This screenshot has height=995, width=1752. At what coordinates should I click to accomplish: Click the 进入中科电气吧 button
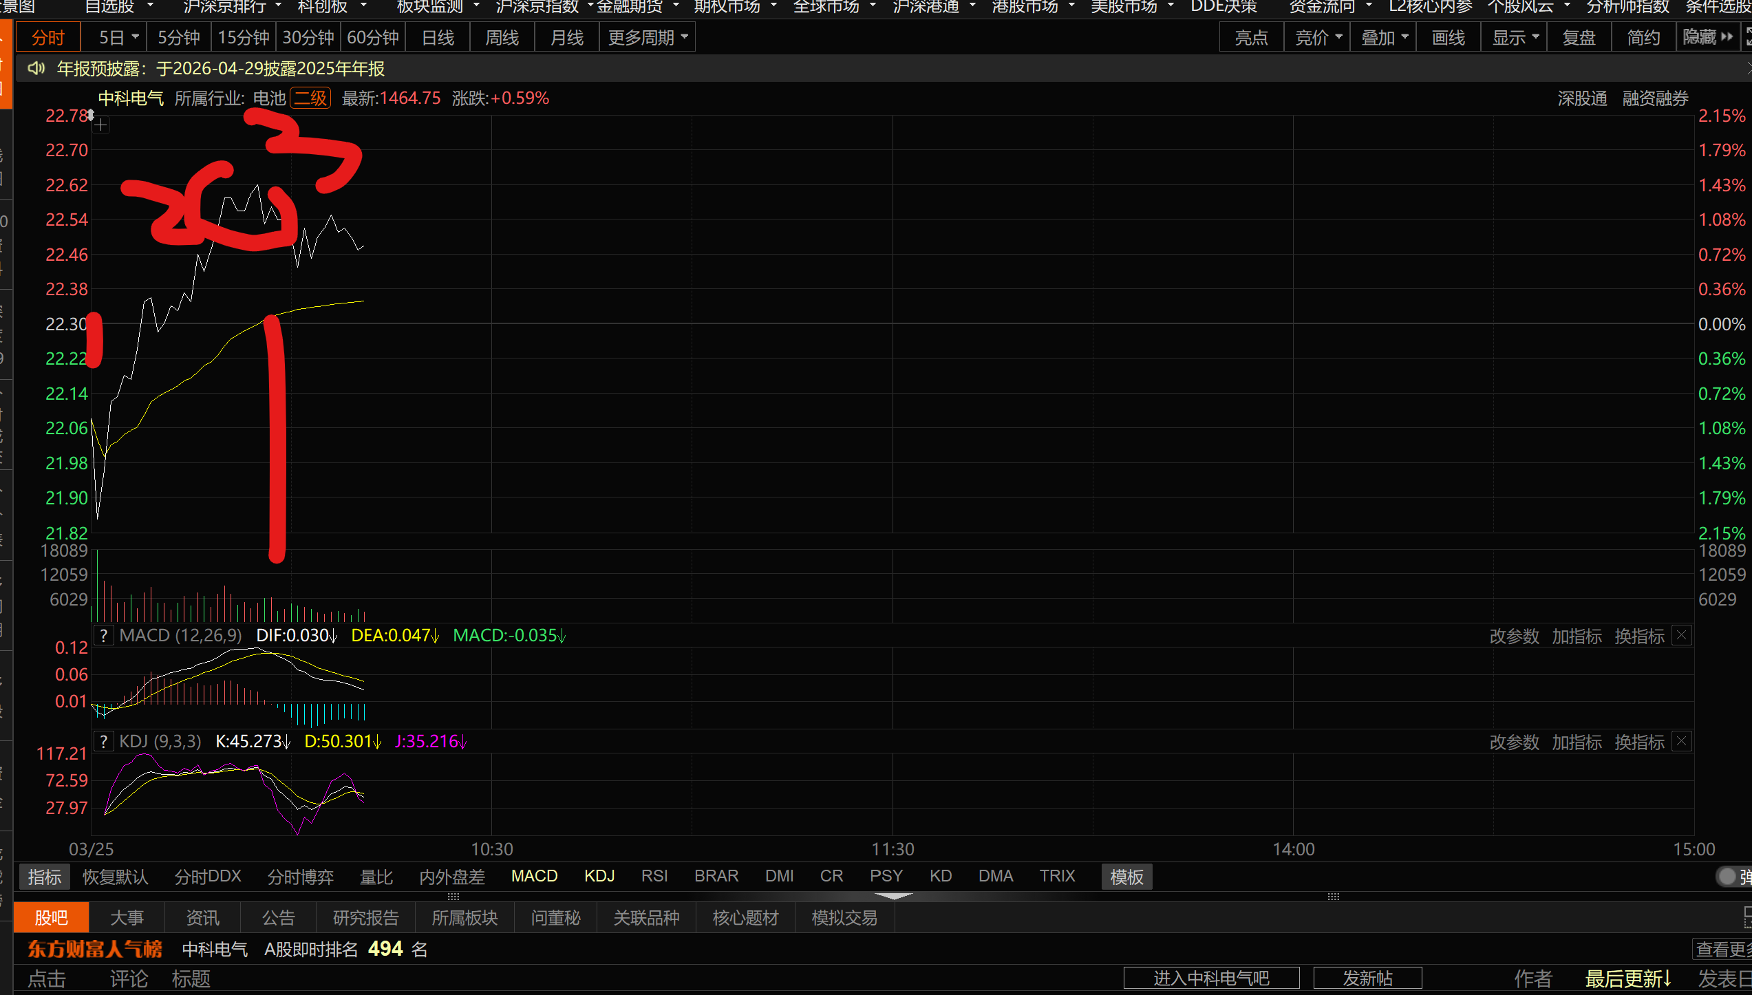pos(1211,978)
